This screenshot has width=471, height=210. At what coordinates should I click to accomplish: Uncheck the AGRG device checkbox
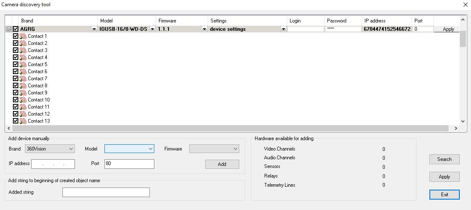pos(16,29)
